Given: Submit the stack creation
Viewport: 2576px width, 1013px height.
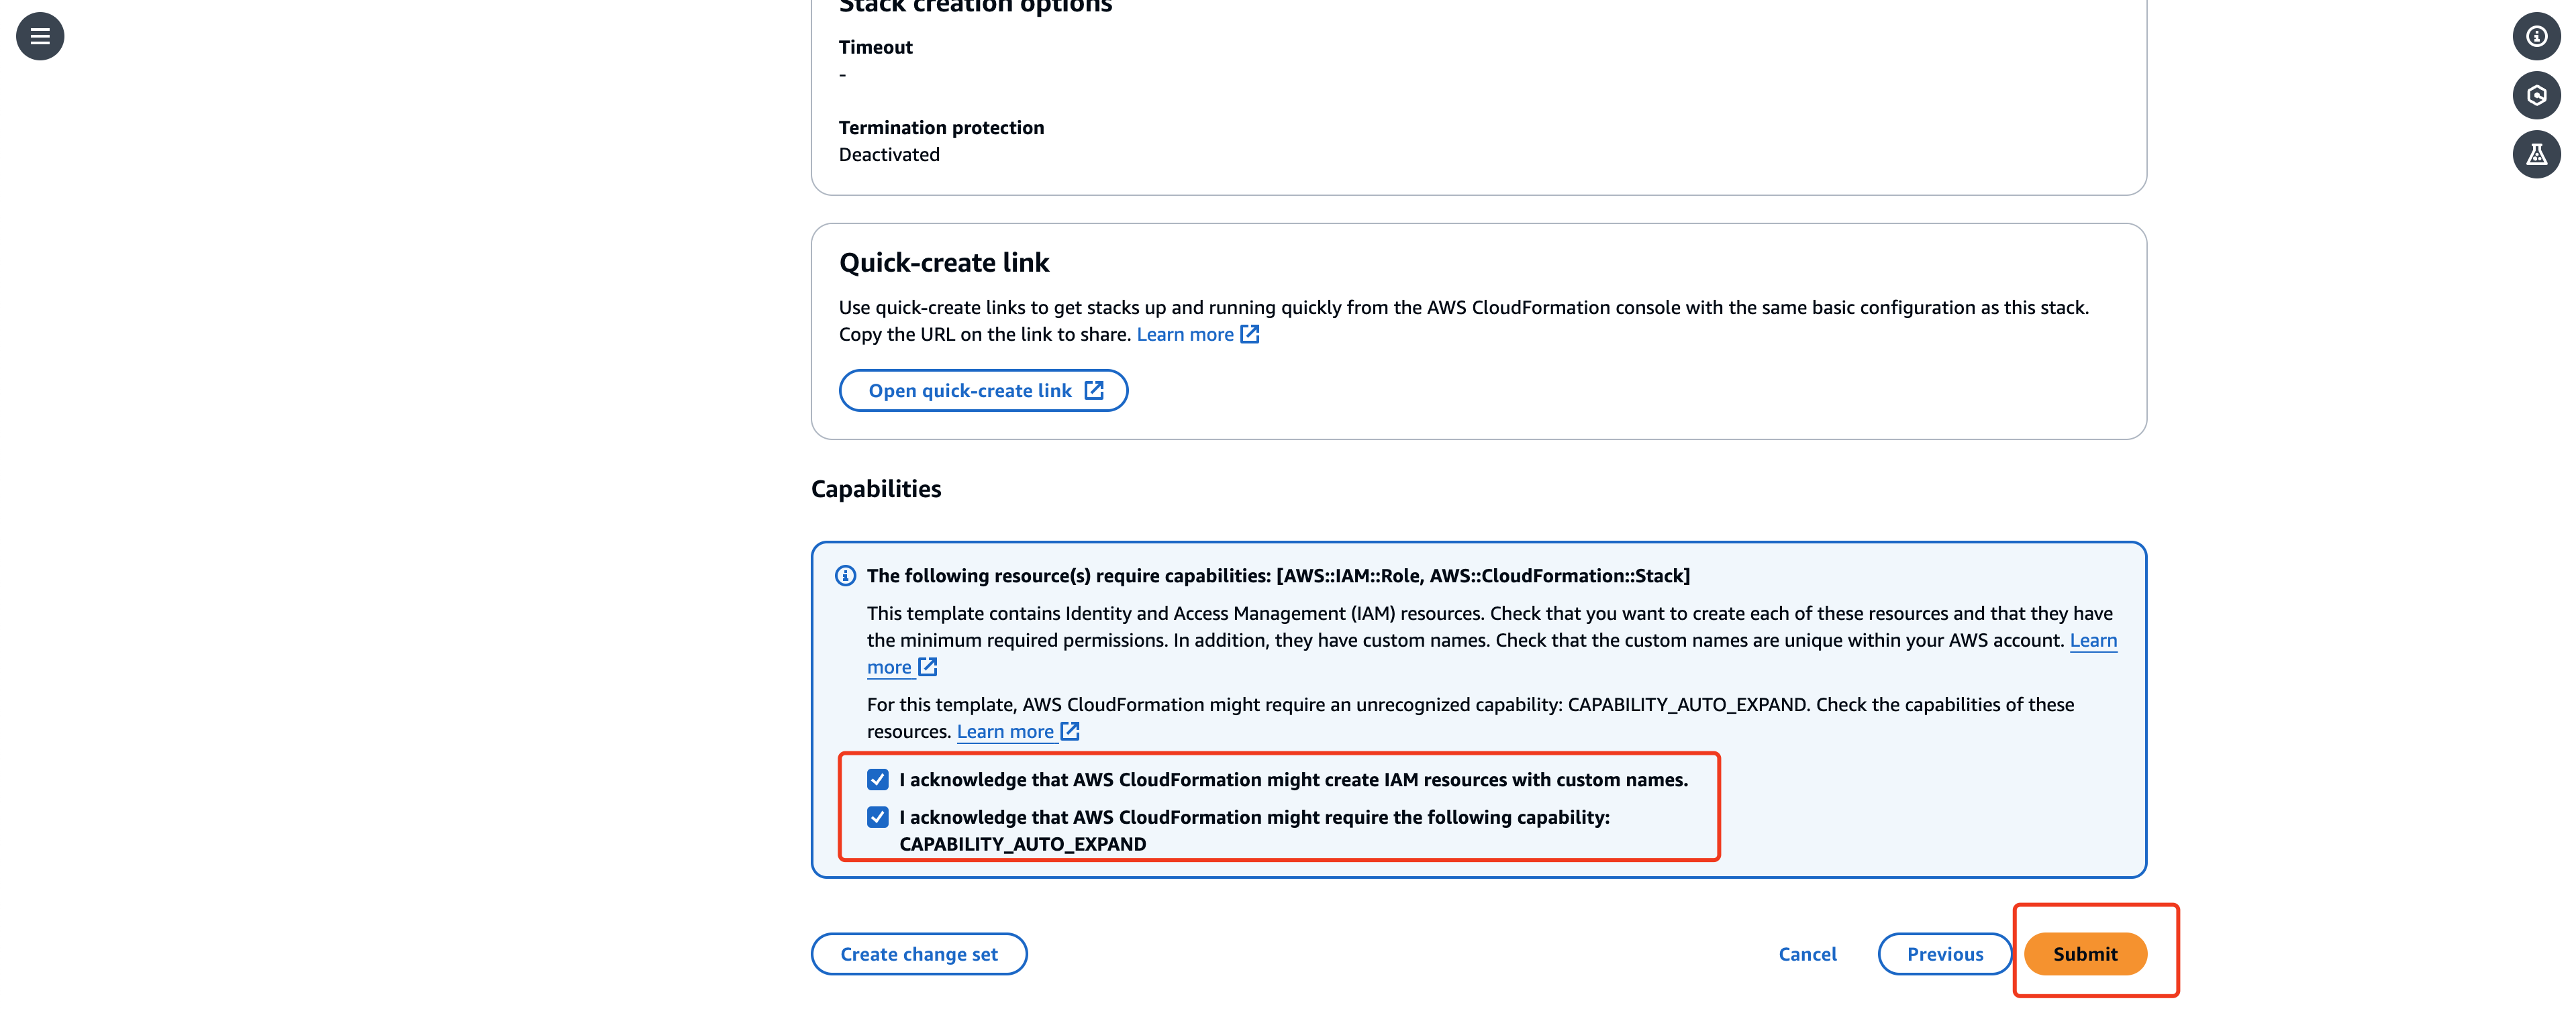Looking at the screenshot, I should pyautogui.click(x=2085, y=953).
